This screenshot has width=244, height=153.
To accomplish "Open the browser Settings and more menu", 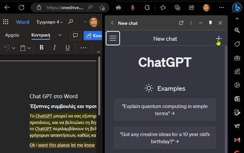I will tap(222, 8).
